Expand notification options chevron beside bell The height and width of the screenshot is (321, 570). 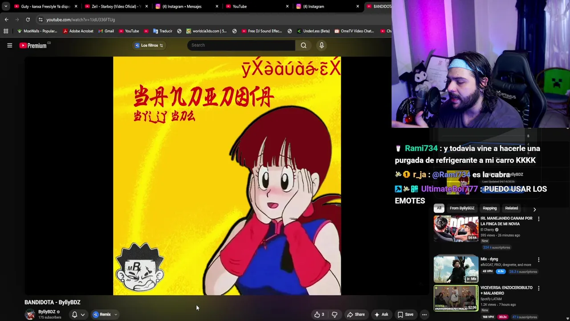tap(82, 315)
